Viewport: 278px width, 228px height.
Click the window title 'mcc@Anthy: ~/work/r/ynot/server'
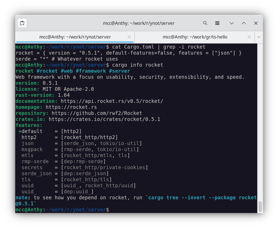pyautogui.click(x=138, y=23)
